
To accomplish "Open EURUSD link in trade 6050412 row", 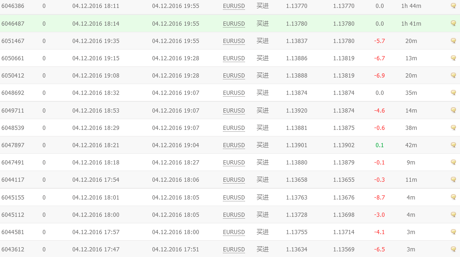I will click(234, 76).
